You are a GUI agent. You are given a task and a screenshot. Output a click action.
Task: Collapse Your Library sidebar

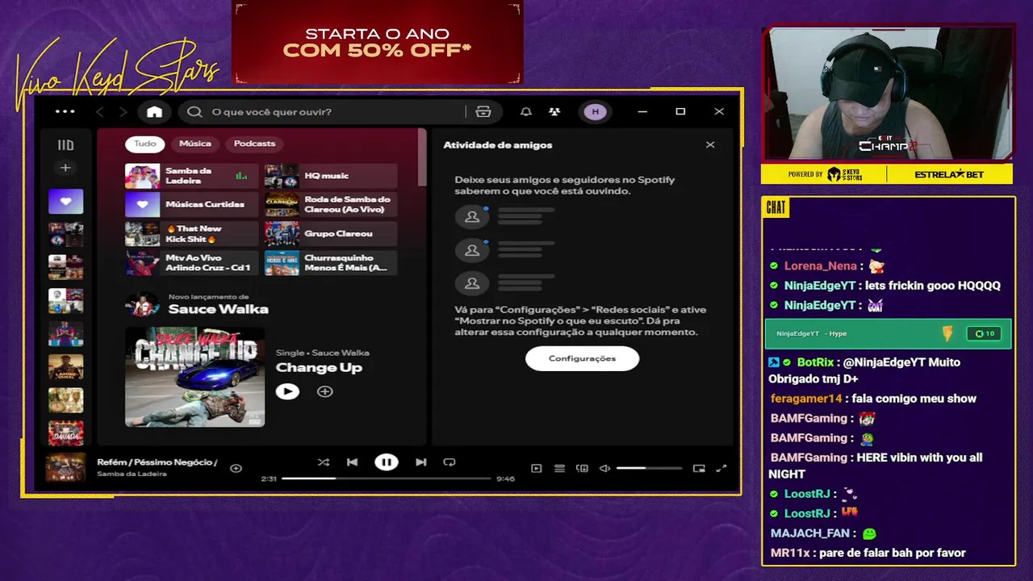coord(65,145)
